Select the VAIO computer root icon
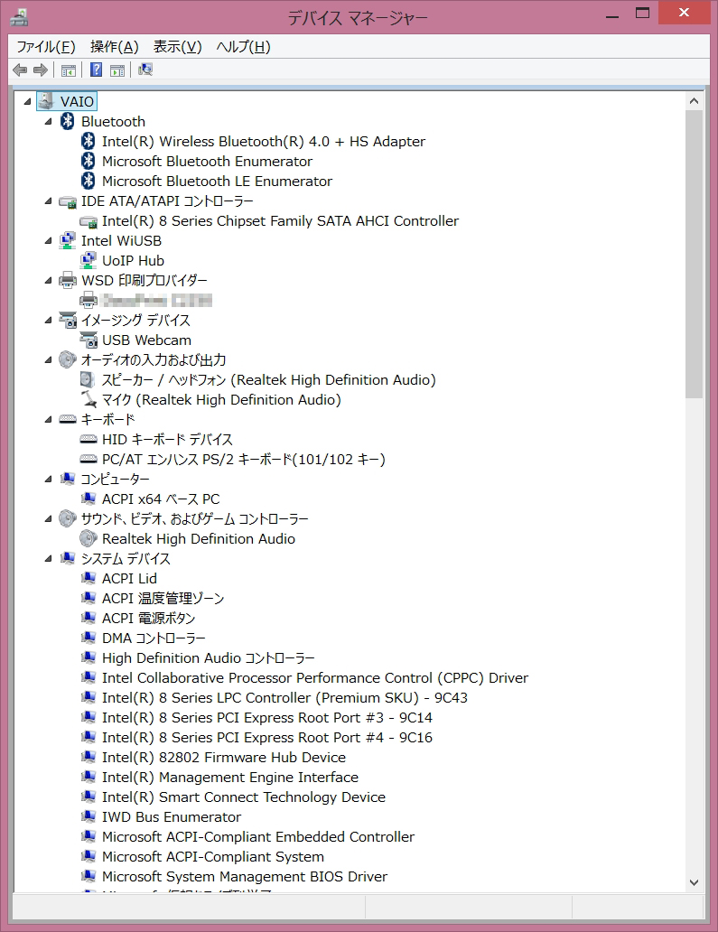The height and width of the screenshot is (932, 718). click(x=46, y=102)
